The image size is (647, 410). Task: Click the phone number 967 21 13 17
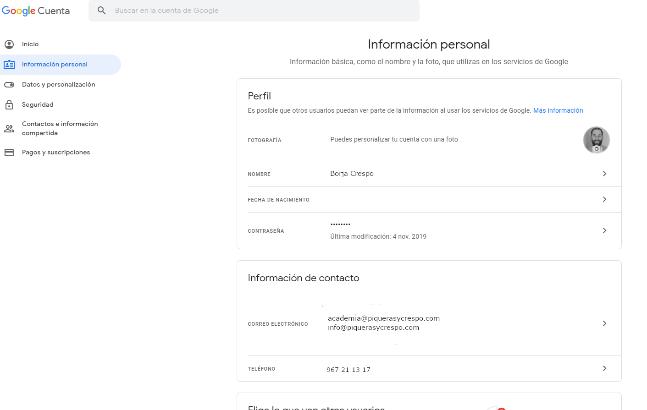(x=348, y=370)
